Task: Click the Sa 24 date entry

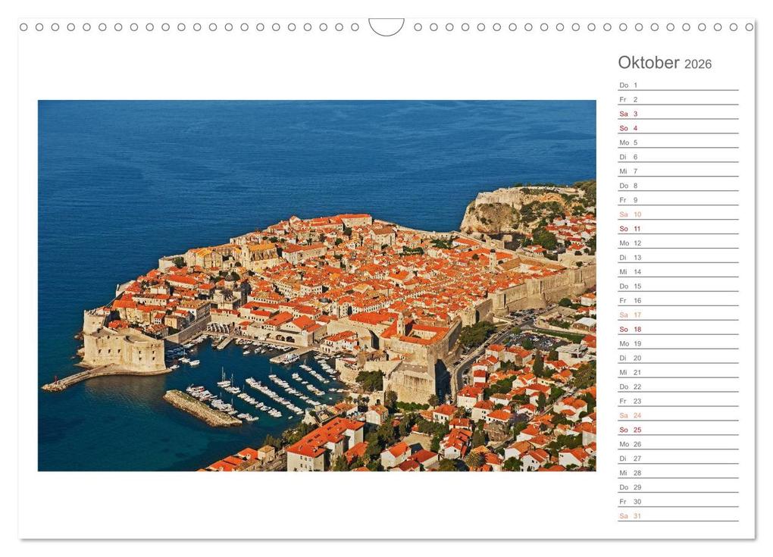Action: tap(678, 415)
